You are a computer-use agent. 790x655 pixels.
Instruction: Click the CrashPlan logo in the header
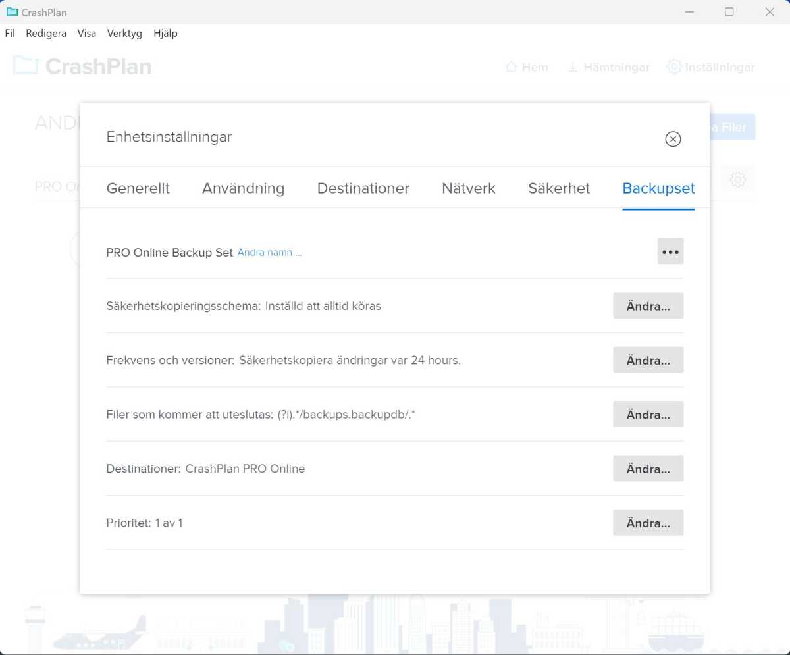pyautogui.click(x=82, y=66)
